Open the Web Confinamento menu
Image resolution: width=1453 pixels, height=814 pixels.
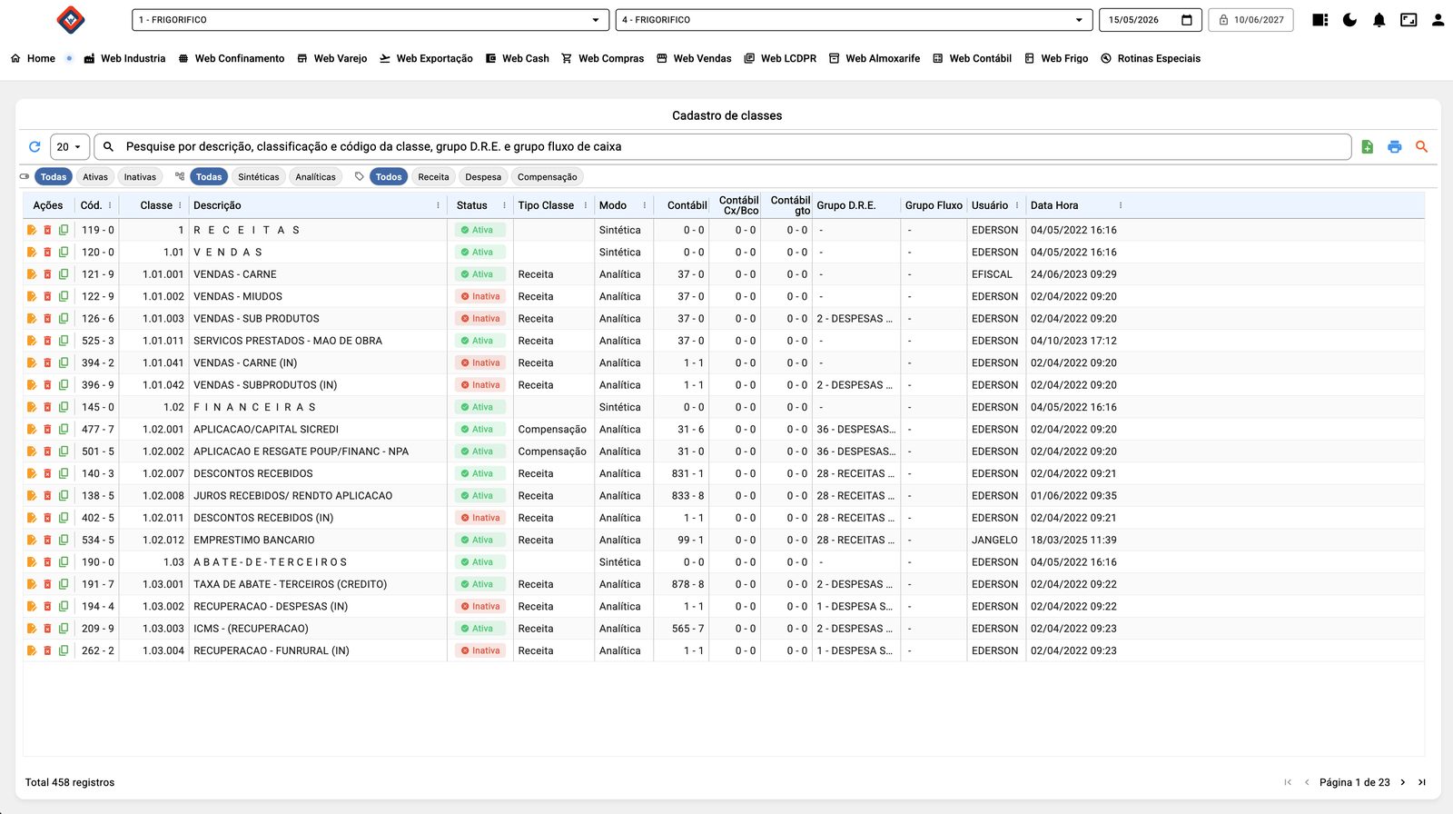[x=232, y=58]
